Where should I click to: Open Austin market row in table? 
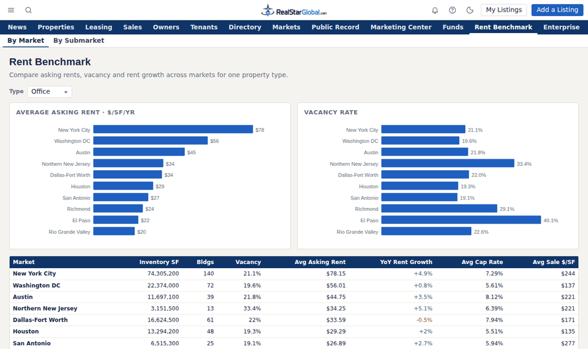(294, 297)
